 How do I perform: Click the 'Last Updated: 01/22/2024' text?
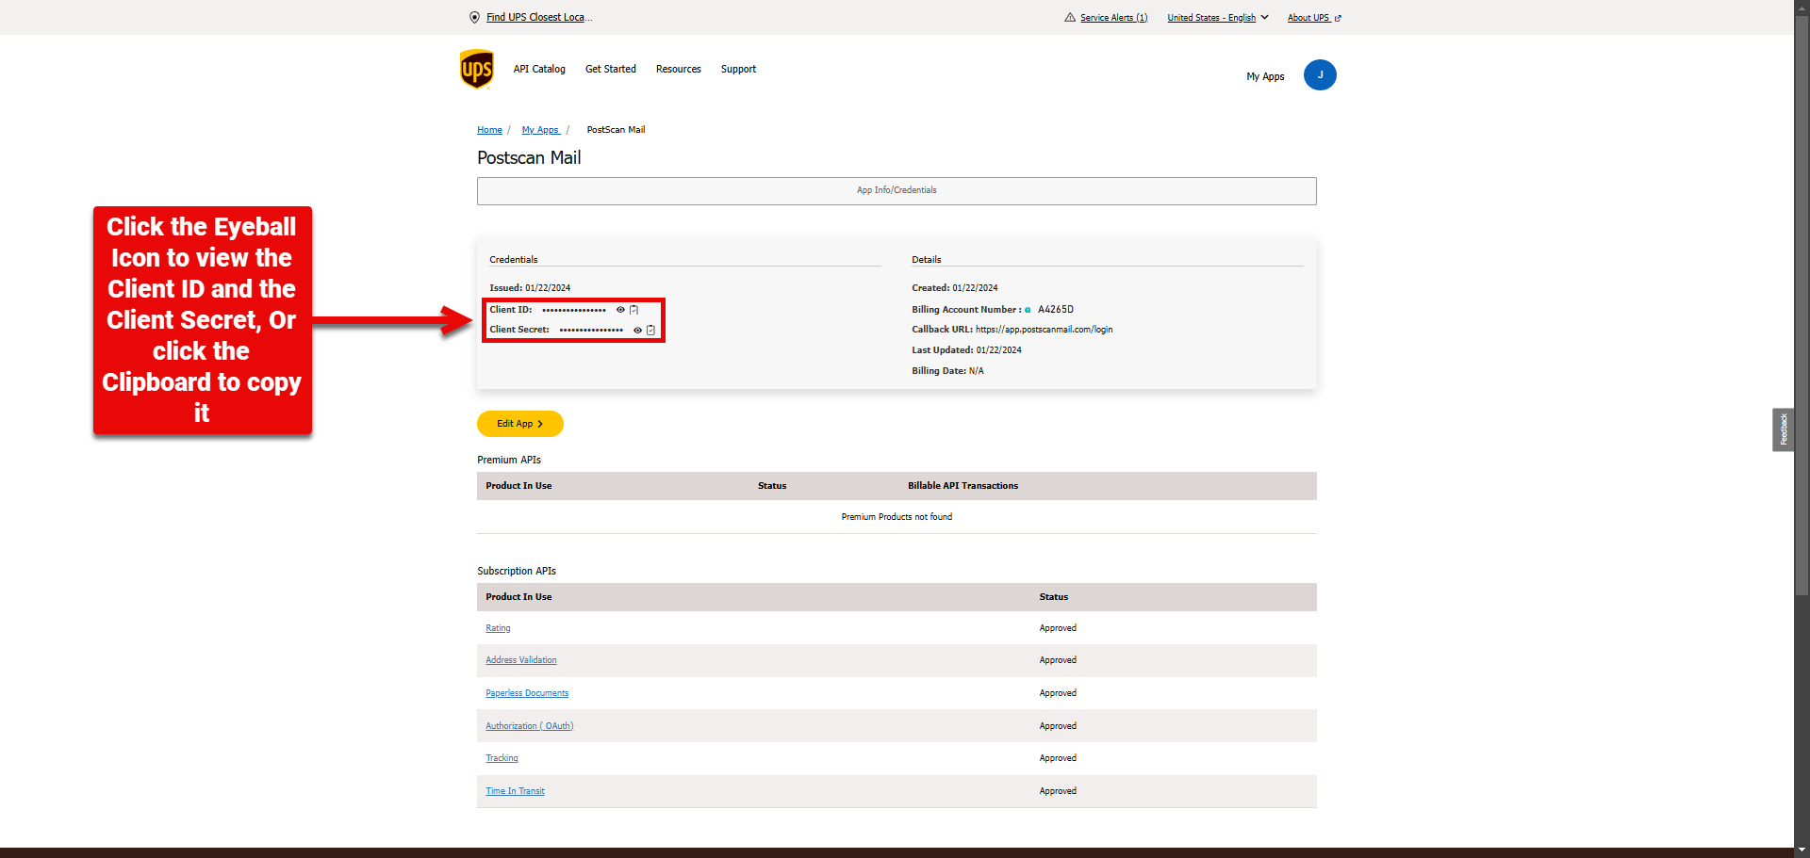pos(966,350)
